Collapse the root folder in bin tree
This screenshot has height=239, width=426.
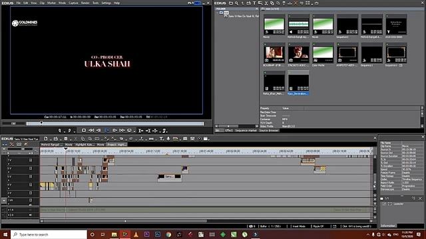tap(218, 13)
